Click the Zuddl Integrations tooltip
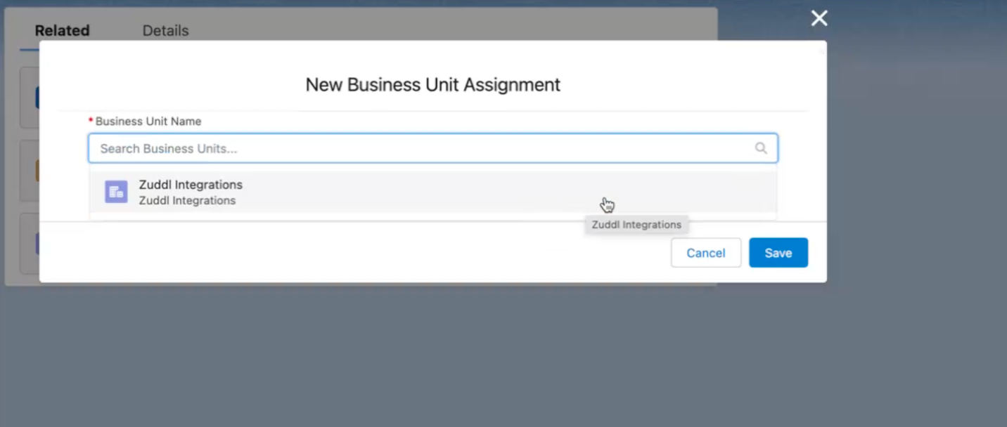The width and height of the screenshot is (1007, 427). [x=636, y=225]
